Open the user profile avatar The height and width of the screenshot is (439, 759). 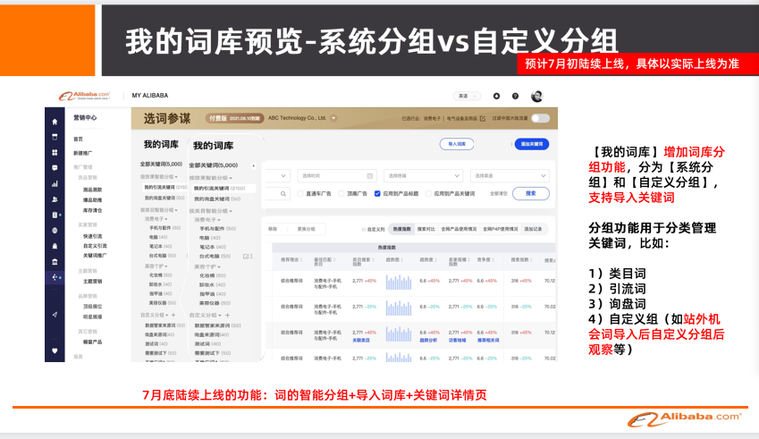pyautogui.click(x=536, y=96)
